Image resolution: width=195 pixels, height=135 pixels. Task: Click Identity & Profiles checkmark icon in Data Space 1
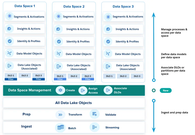point(10,41)
